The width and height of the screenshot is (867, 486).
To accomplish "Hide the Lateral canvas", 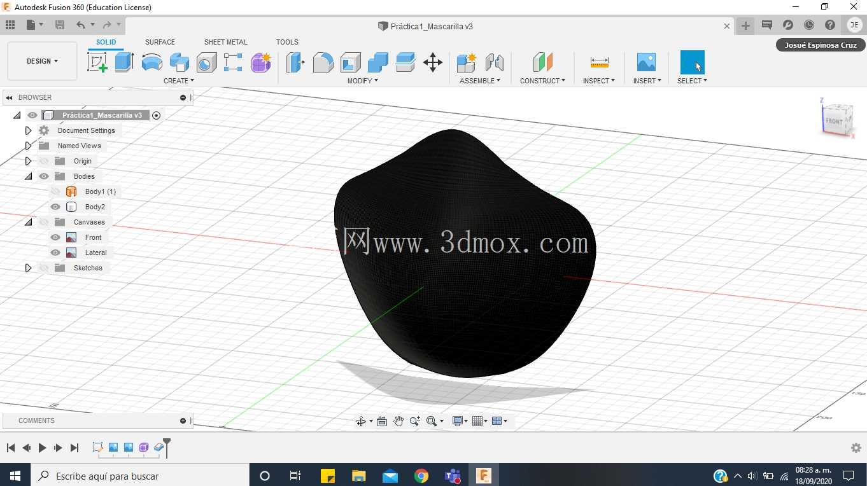I will click(55, 253).
